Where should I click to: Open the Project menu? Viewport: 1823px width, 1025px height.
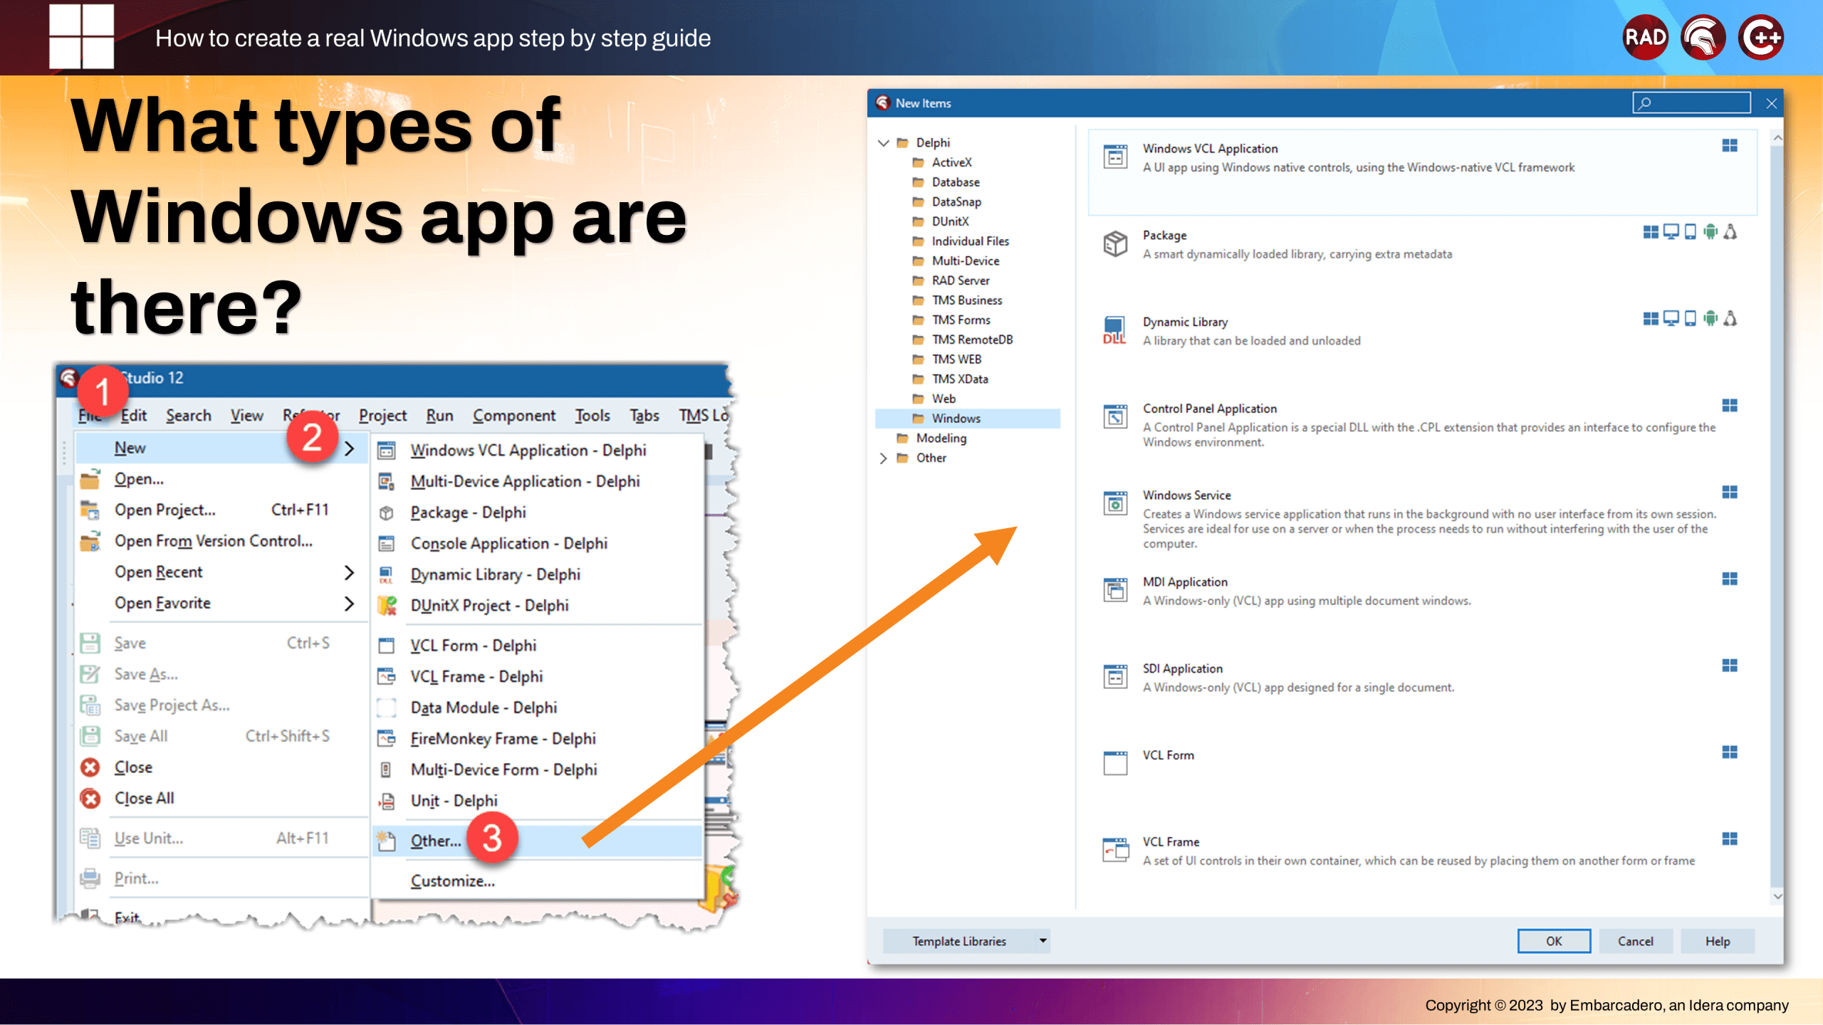[382, 416]
